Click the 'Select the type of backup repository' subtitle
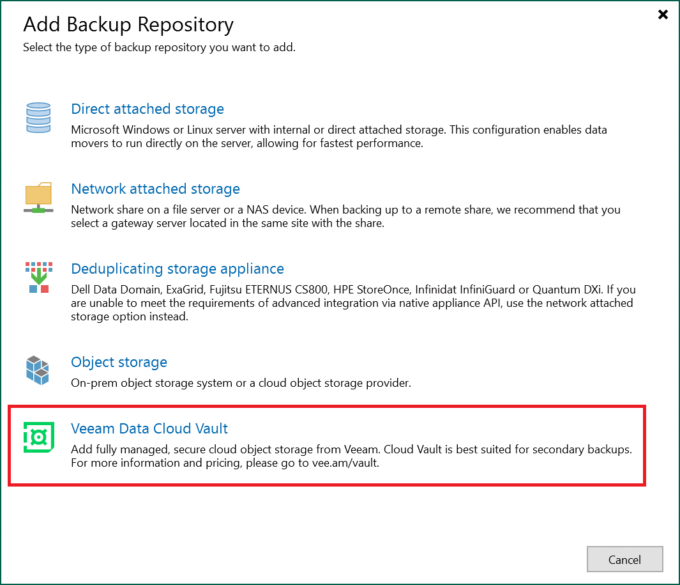 click(159, 47)
